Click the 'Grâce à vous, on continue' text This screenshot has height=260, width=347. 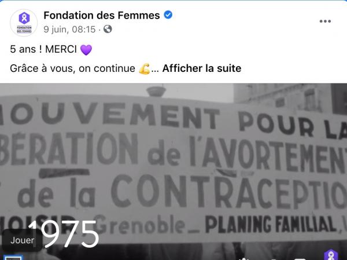click(x=72, y=68)
